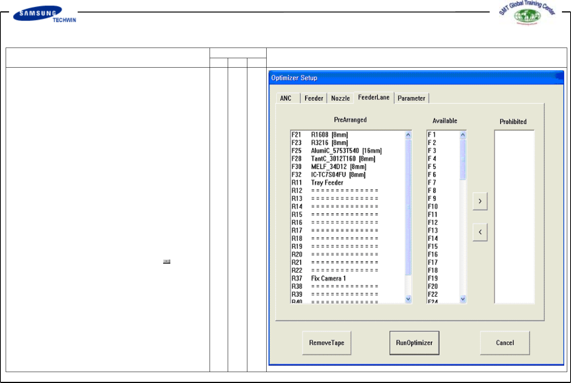571x383 pixels.
Task: Switch to the Feeder tab
Action: 313,98
